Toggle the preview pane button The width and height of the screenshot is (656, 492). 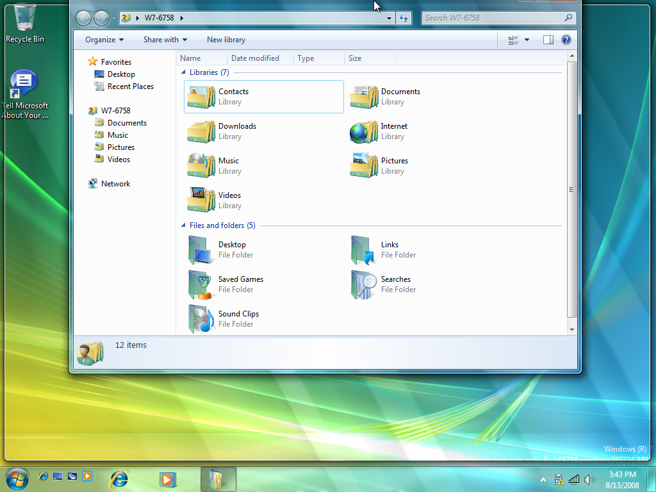(548, 40)
